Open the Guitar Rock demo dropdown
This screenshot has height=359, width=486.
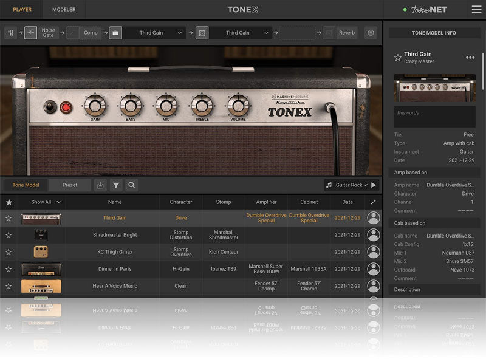point(352,185)
